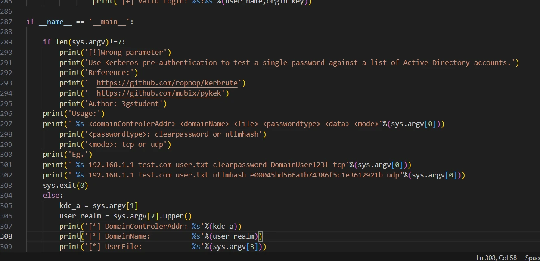
Task: Click the Kerberos pre-authentication description string
Action: click(299, 62)
